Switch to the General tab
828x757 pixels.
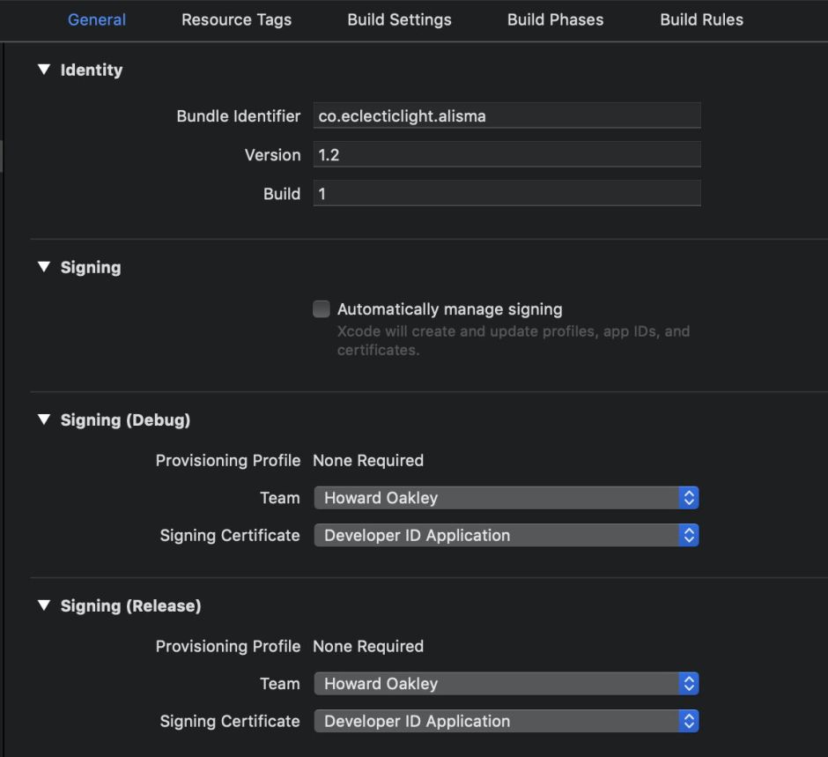(x=97, y=19)
